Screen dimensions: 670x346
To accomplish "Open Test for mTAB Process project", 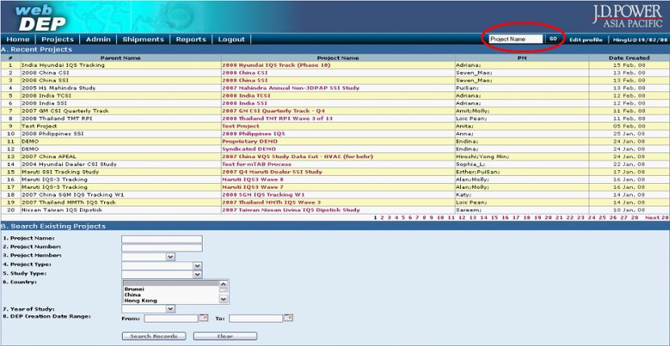I will (x=257, y=164).
